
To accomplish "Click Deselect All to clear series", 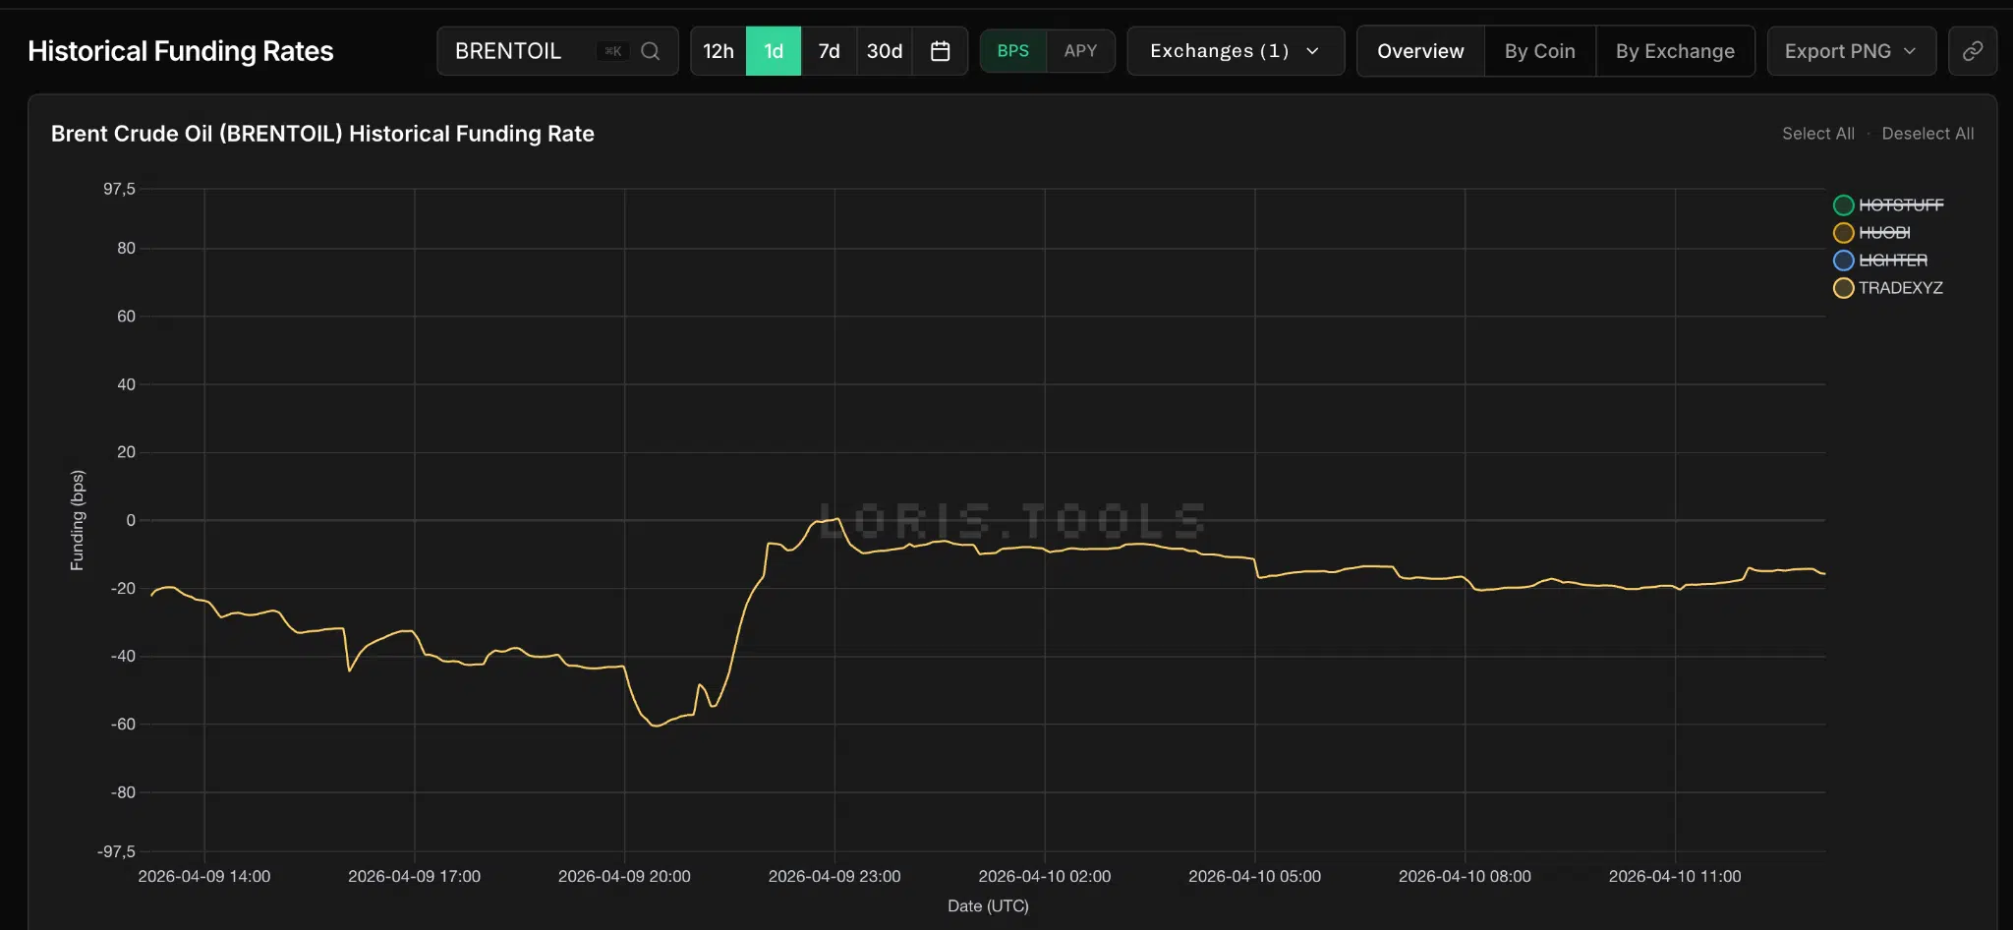I will pos(1927,133).
